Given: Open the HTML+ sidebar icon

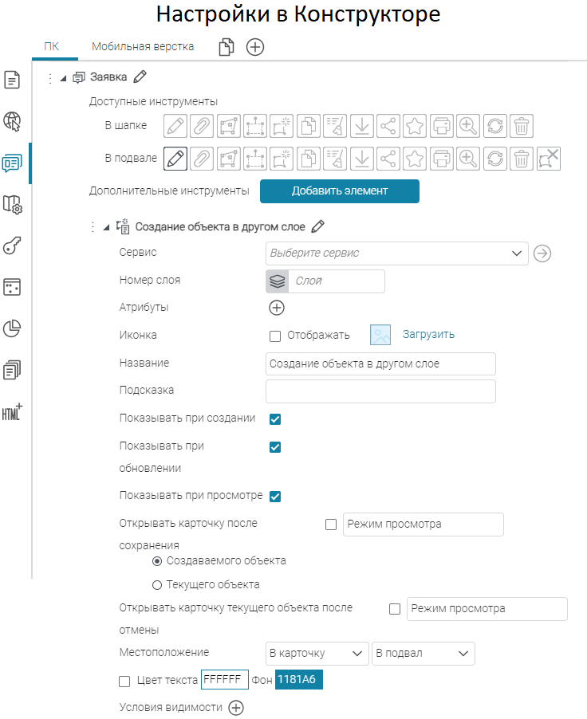Looking at the screenshot, I should tap(12, 412).
